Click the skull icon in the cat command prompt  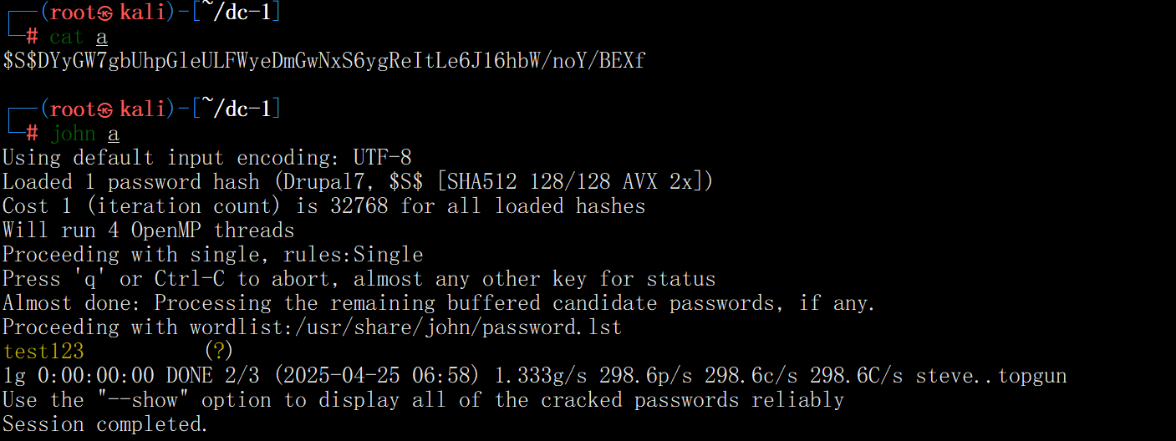click(104, 13)
